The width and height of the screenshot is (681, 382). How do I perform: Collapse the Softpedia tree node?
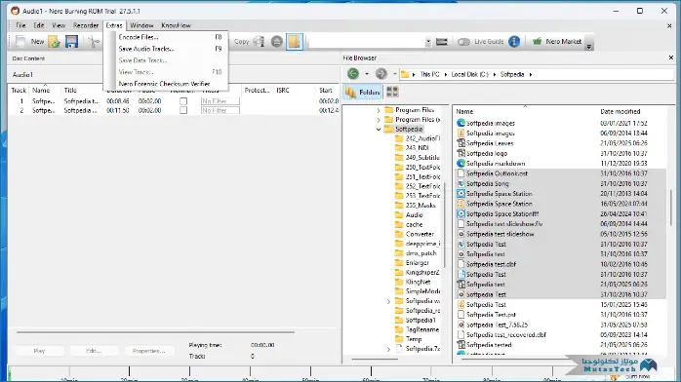[379, 130]
